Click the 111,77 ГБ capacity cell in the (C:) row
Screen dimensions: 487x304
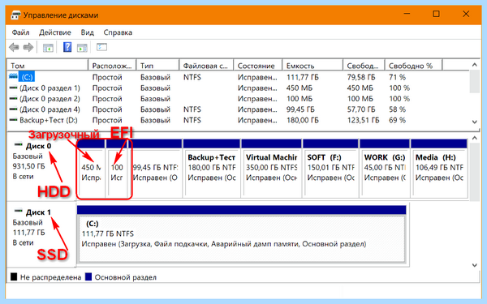point(303,77)
